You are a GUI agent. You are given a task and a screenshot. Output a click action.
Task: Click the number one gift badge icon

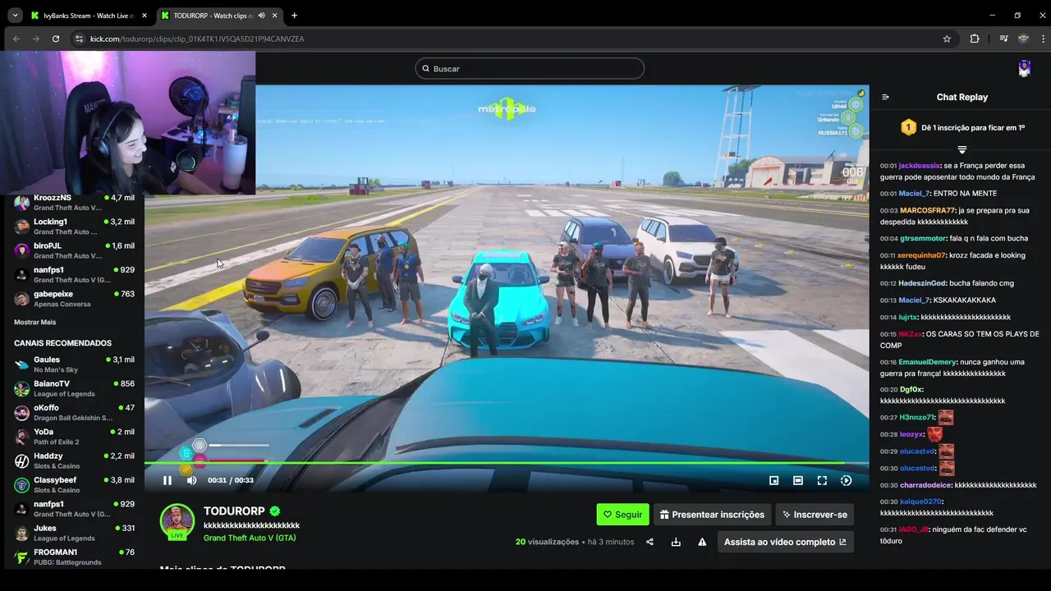point(908,127)
